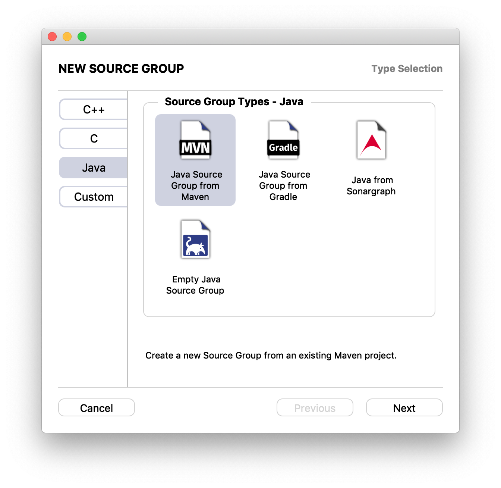
Task: Close the dialog with the red button
Action: point(52,37)
